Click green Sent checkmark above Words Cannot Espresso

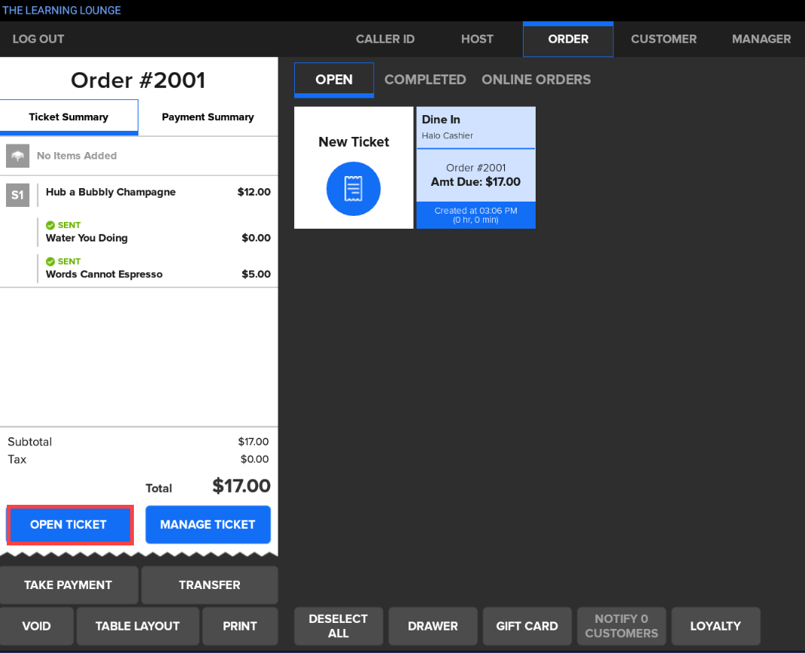click(x=50, y=261)
